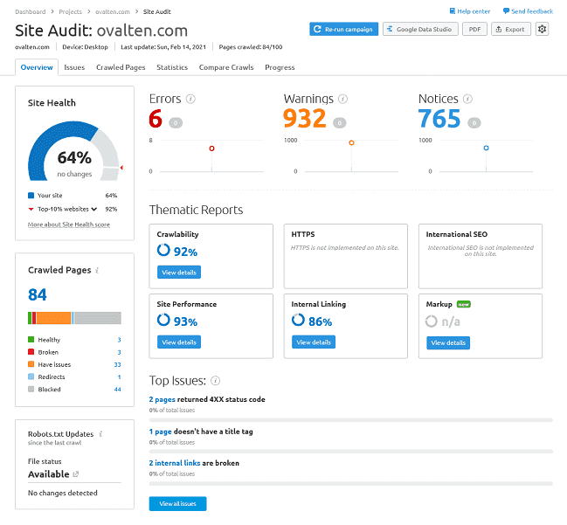
Task: Click the Notices info icon
Action: click(x=467, y=99)
